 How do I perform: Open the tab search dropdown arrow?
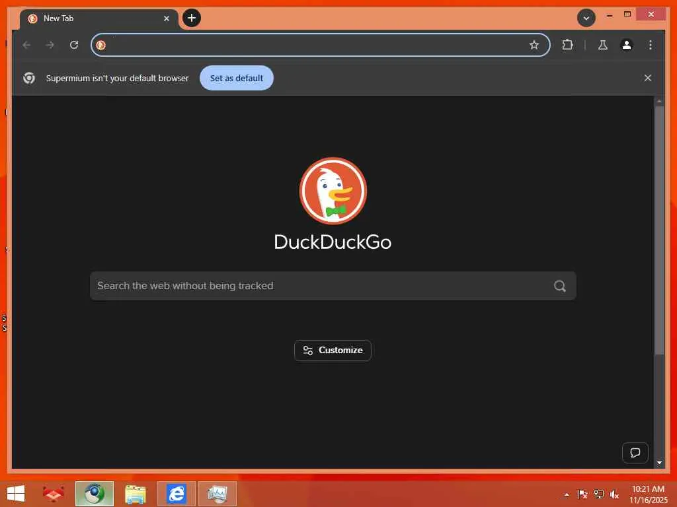(586, 18)
